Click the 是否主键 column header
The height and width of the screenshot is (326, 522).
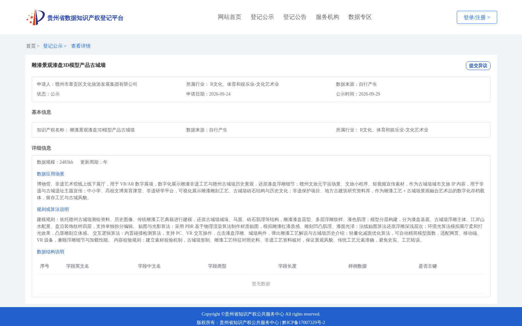click(x=428, y=266)
